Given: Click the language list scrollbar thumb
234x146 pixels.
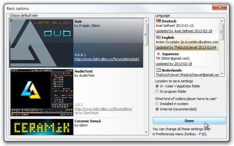Looking at the screenshot, I should tap(222, 32).
